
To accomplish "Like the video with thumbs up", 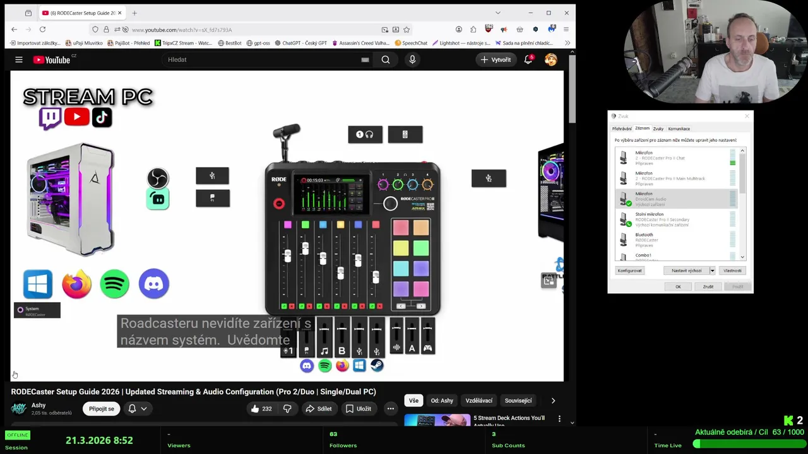I will 261,409.
